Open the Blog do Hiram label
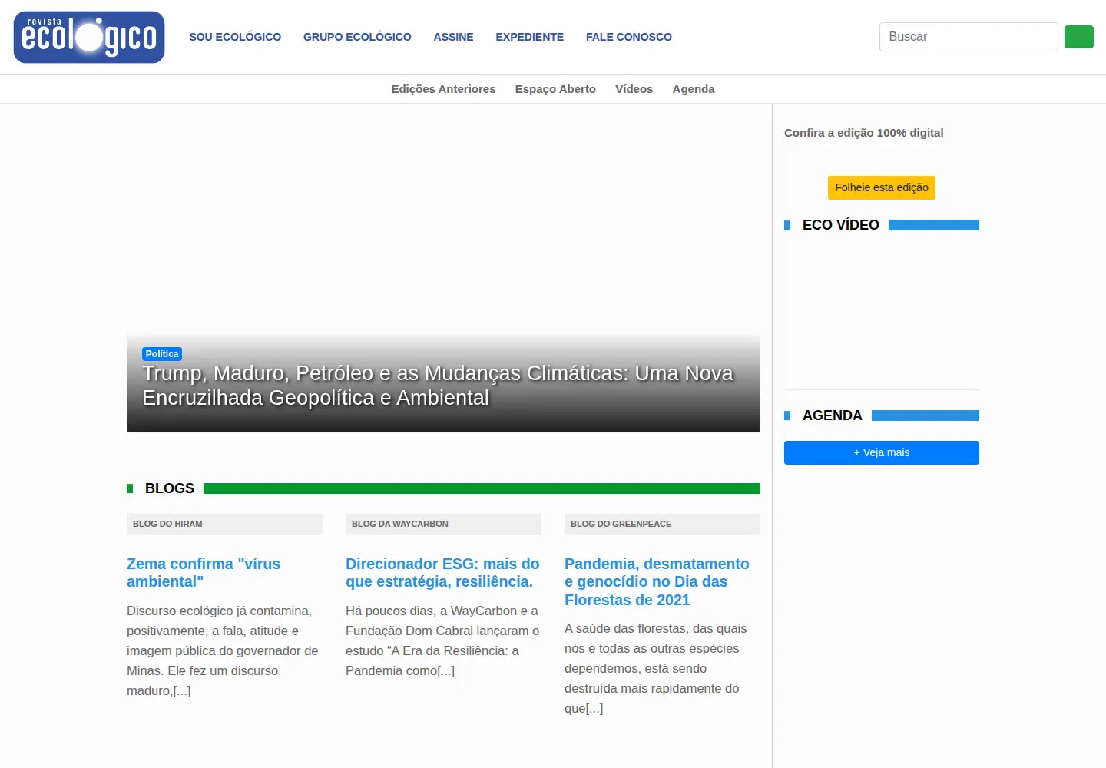1106x768 pixels. pos(167,524)
